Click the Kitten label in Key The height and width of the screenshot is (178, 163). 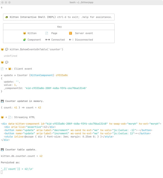click(32, 33)
